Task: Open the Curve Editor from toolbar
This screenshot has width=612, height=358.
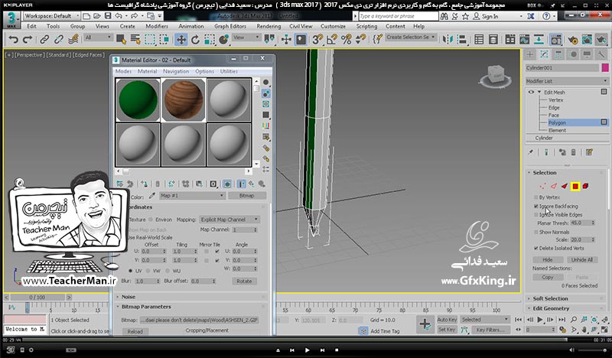Action: (524, 40)
